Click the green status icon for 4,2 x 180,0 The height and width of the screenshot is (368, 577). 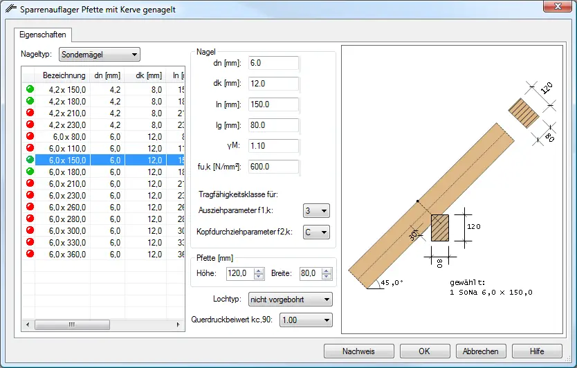[x=30, y=101]
